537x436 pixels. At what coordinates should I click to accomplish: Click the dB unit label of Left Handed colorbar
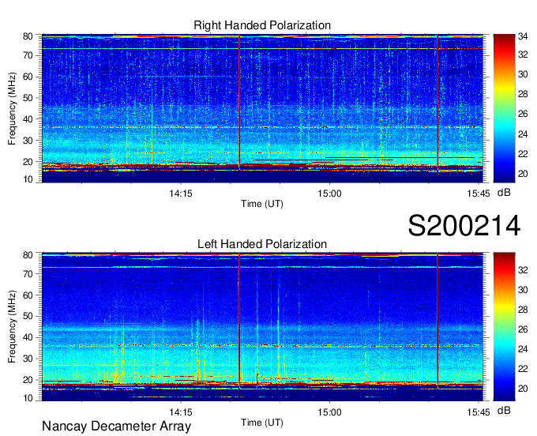[x=504, y=411]
